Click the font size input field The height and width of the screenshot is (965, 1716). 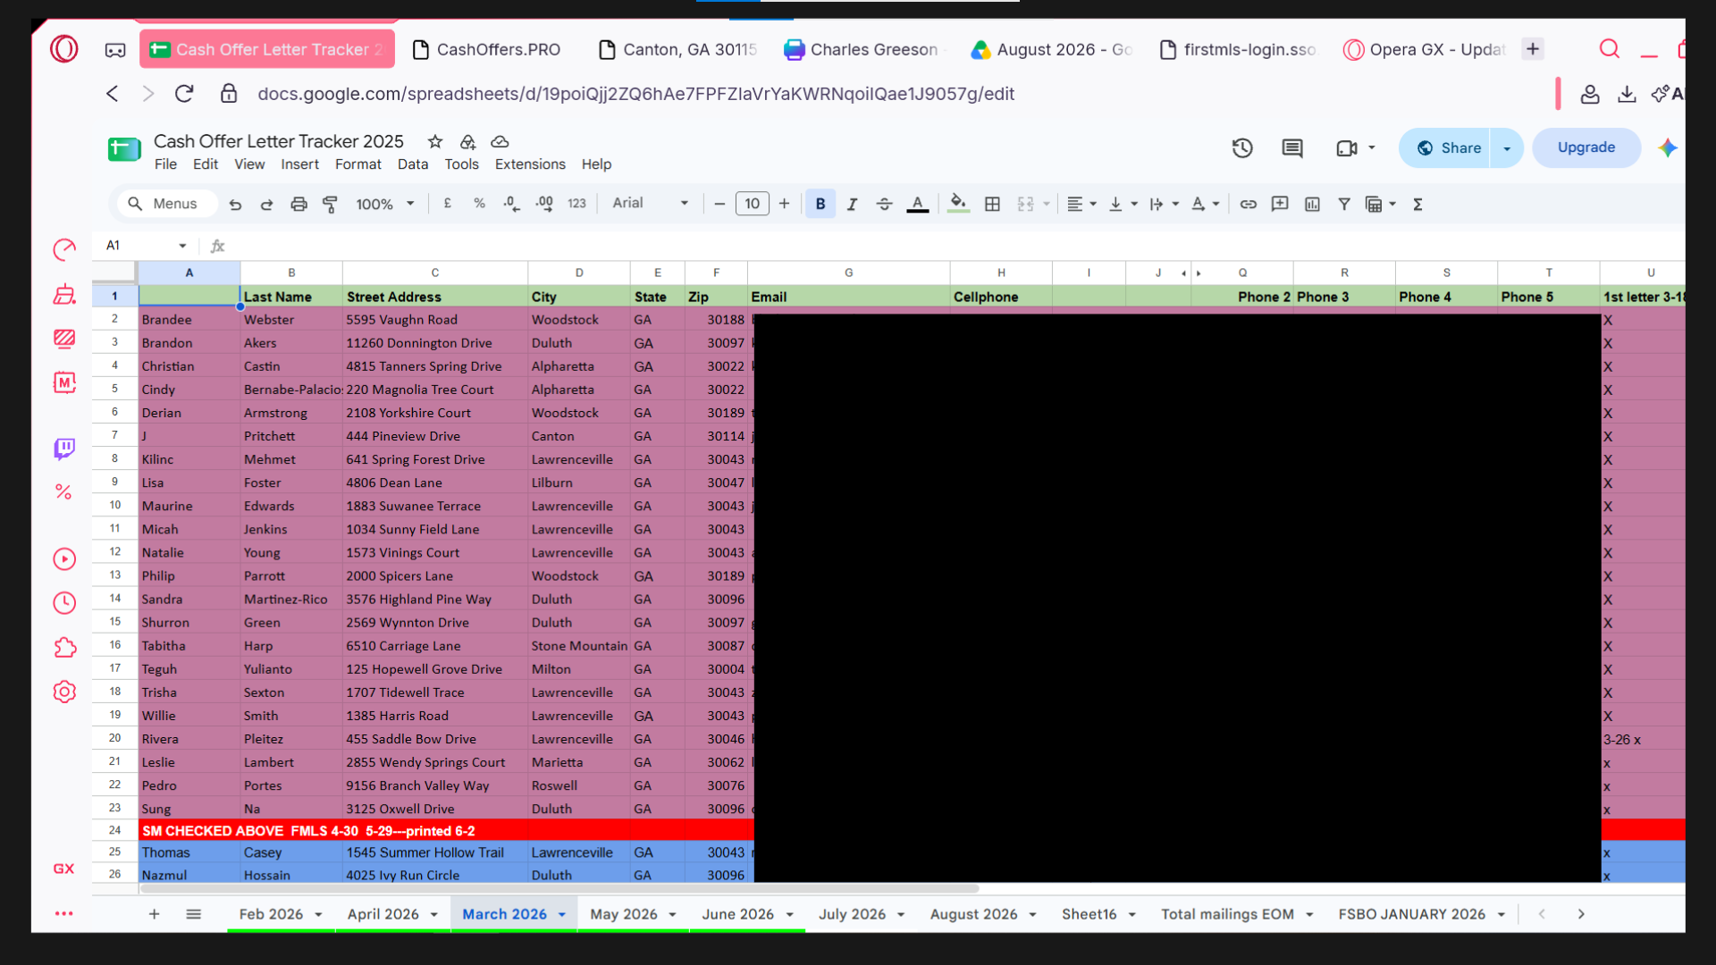click(753, 204)
